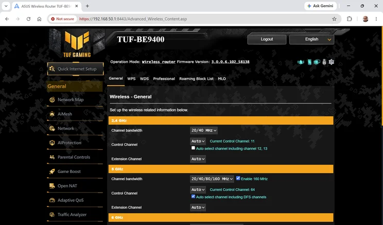Viewport: 383px width, 225px height.
Task: Click the Not secure site info chip
Action: (x=62, y=19)
